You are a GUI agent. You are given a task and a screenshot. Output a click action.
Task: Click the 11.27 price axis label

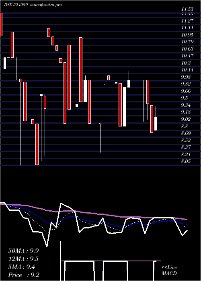187,20
